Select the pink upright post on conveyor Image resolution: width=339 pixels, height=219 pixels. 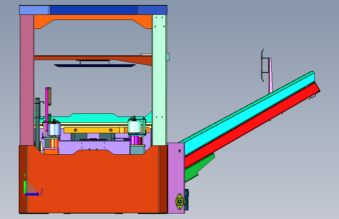pos(271,76)
